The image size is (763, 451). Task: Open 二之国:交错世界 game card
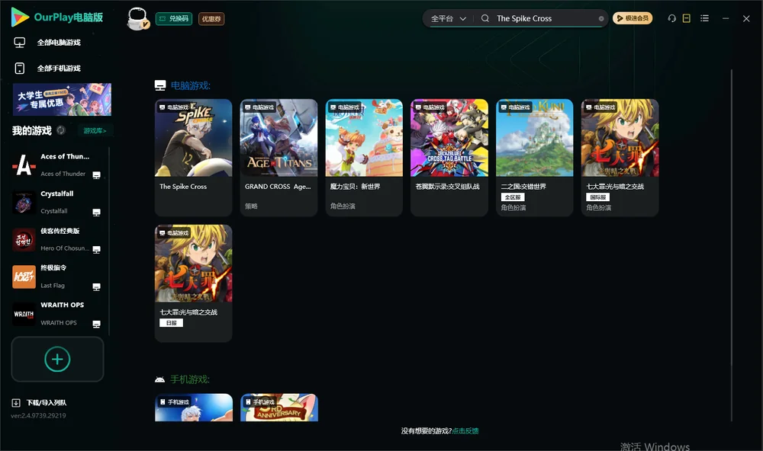pos(535,158)
